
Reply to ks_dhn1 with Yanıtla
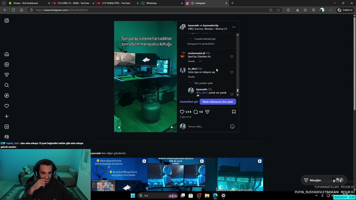[191, 77]
